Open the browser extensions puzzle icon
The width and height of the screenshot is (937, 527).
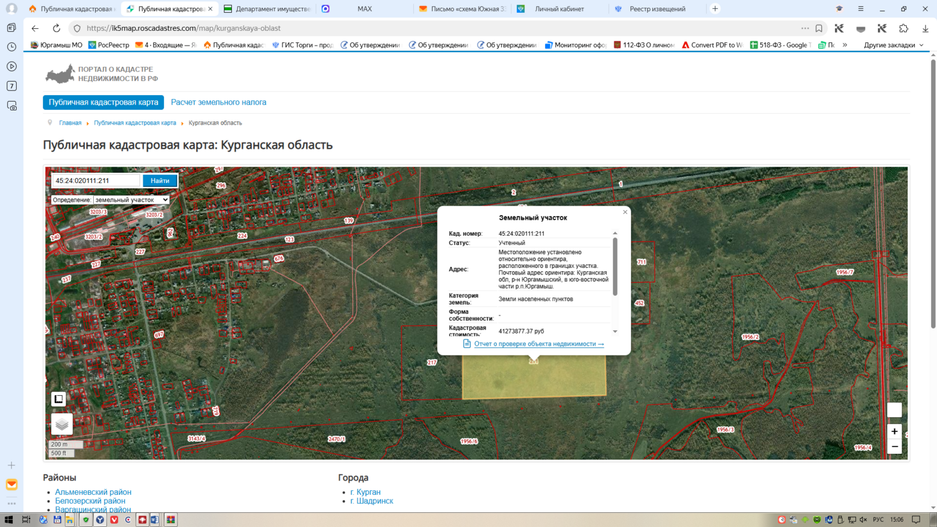click(x=904, y=28)
